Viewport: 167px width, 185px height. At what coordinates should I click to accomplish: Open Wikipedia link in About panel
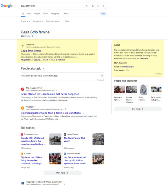(144, 58)
